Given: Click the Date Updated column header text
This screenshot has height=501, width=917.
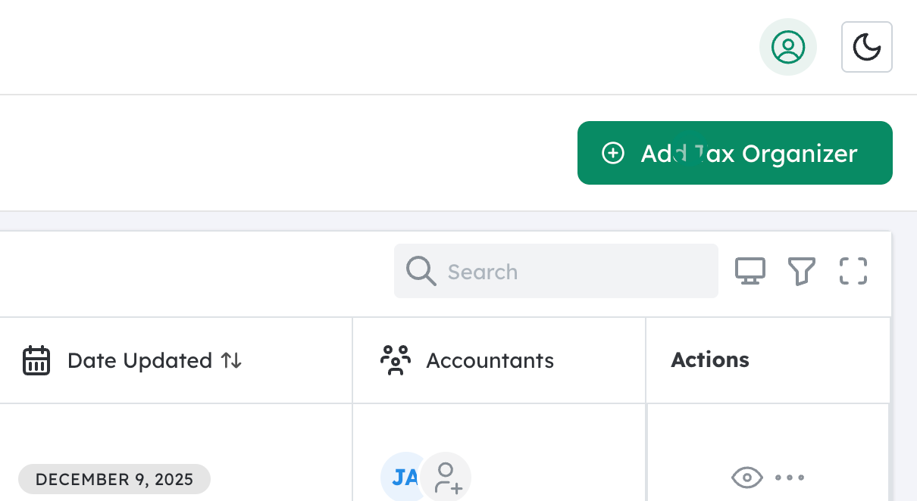Looking at the screenshot, I should point(139,360).
